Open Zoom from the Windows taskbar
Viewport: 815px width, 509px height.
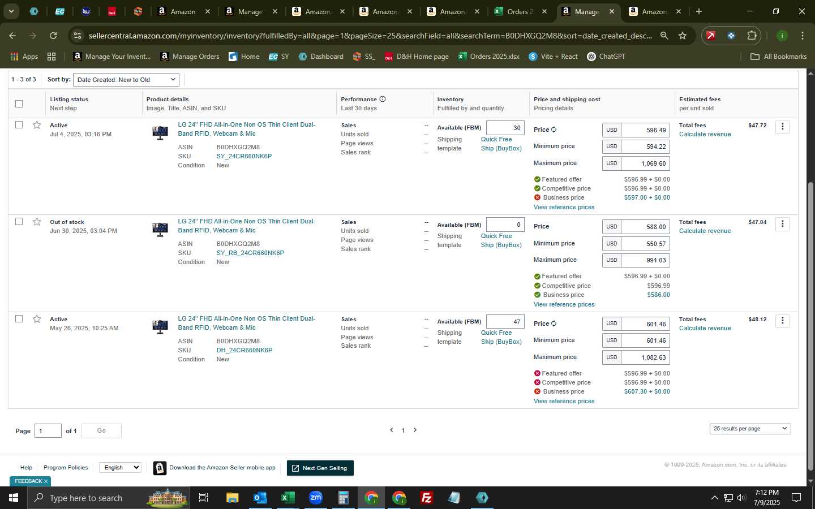316,498
